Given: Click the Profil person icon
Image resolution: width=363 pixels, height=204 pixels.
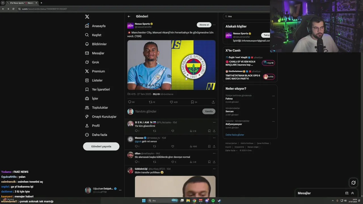Looking at the screenshot, I should point(87,126).
